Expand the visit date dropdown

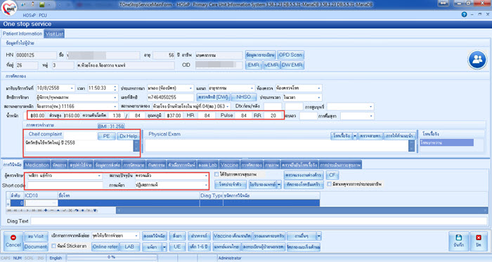tap(72, 89)
